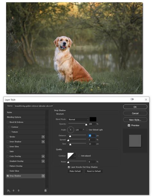Toggle Layer Knocks Out Drop Shadow
152x196 pixels.
69,167
